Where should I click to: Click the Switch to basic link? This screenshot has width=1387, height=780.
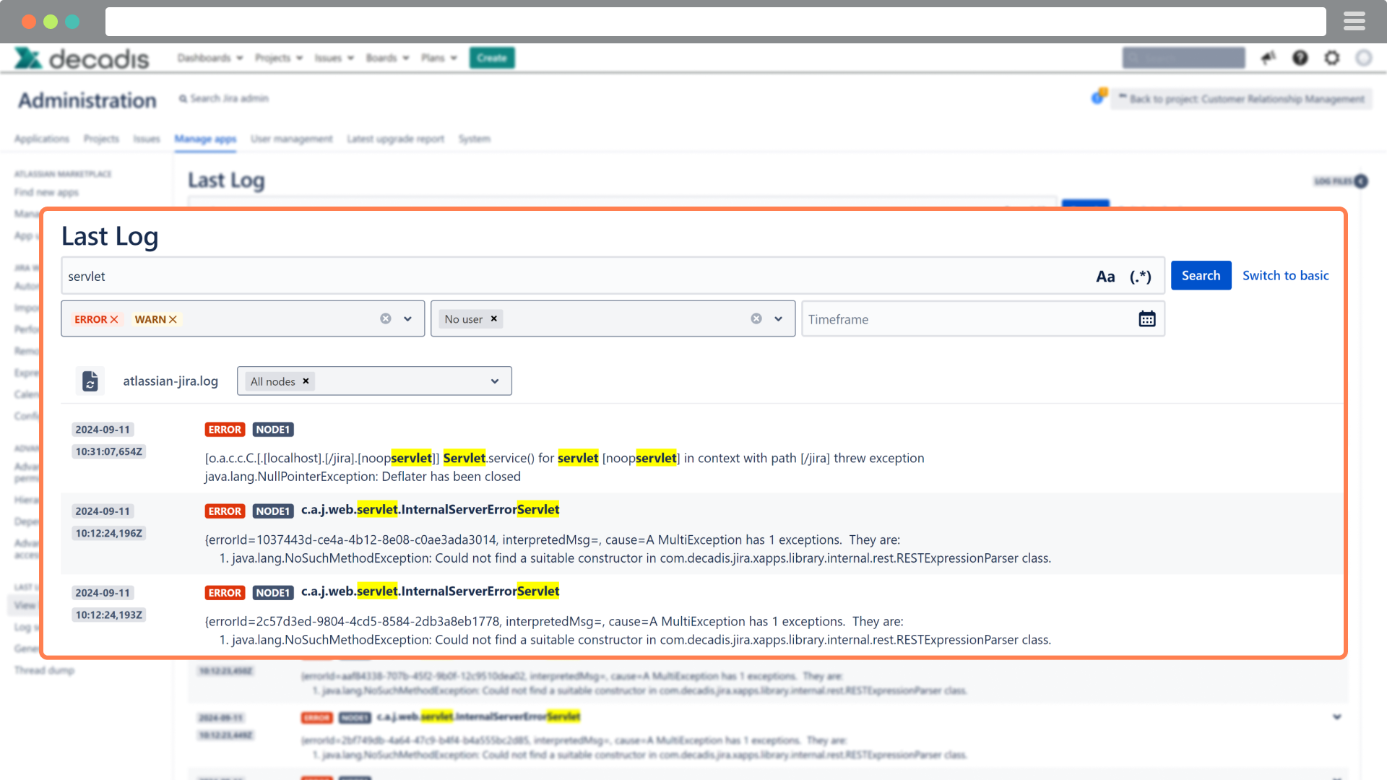pyautogui.click(x=1286, y=275)
